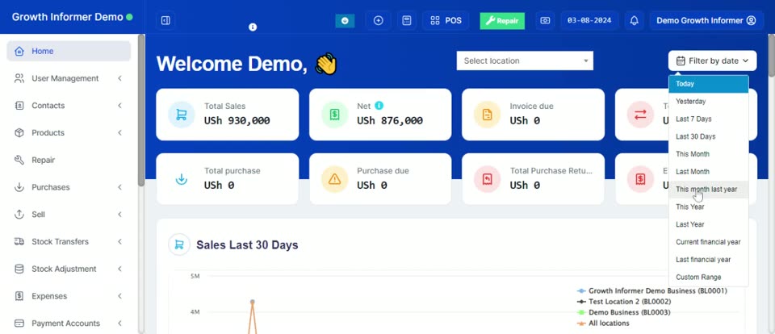
Task: Select This month last year option
Action: click(708, 190)
